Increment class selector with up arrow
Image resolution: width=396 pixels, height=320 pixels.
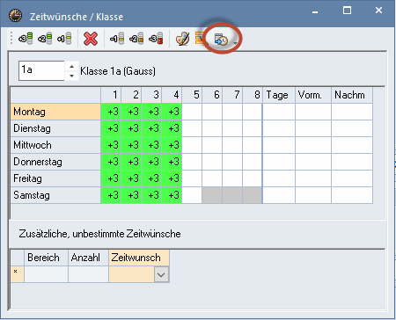(x=71, y=67)
